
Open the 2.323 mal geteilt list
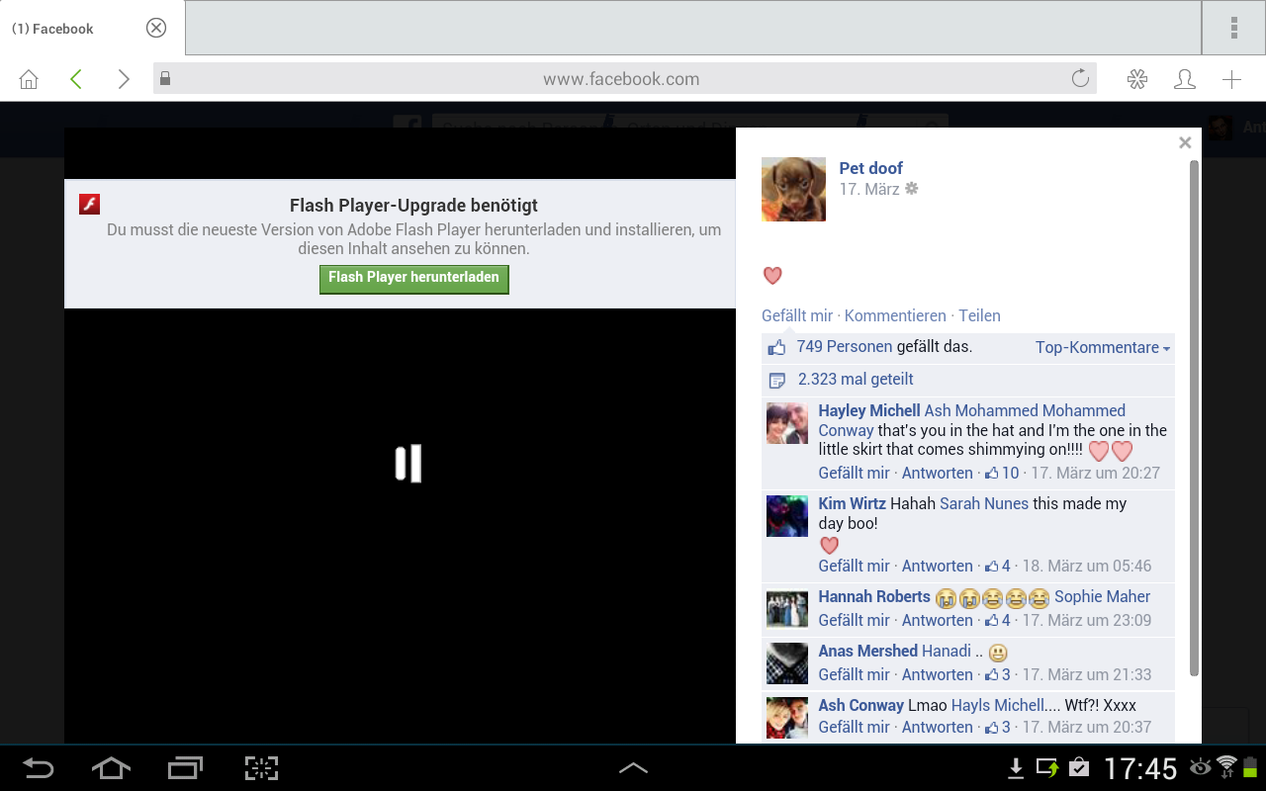(x=856, y=379)
